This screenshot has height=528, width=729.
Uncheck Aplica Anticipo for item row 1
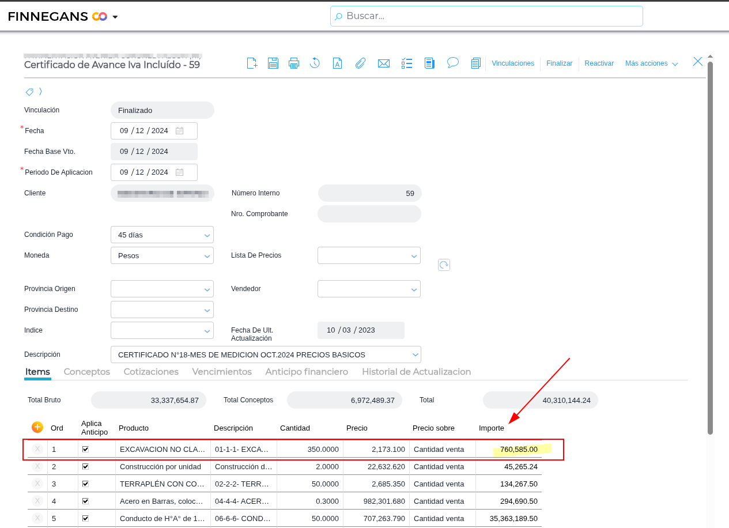pyautogui.click(x=86, y=449)
